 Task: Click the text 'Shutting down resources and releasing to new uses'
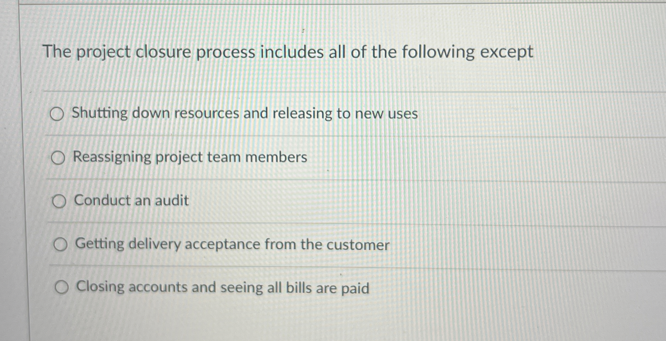[x=244, y=114]
